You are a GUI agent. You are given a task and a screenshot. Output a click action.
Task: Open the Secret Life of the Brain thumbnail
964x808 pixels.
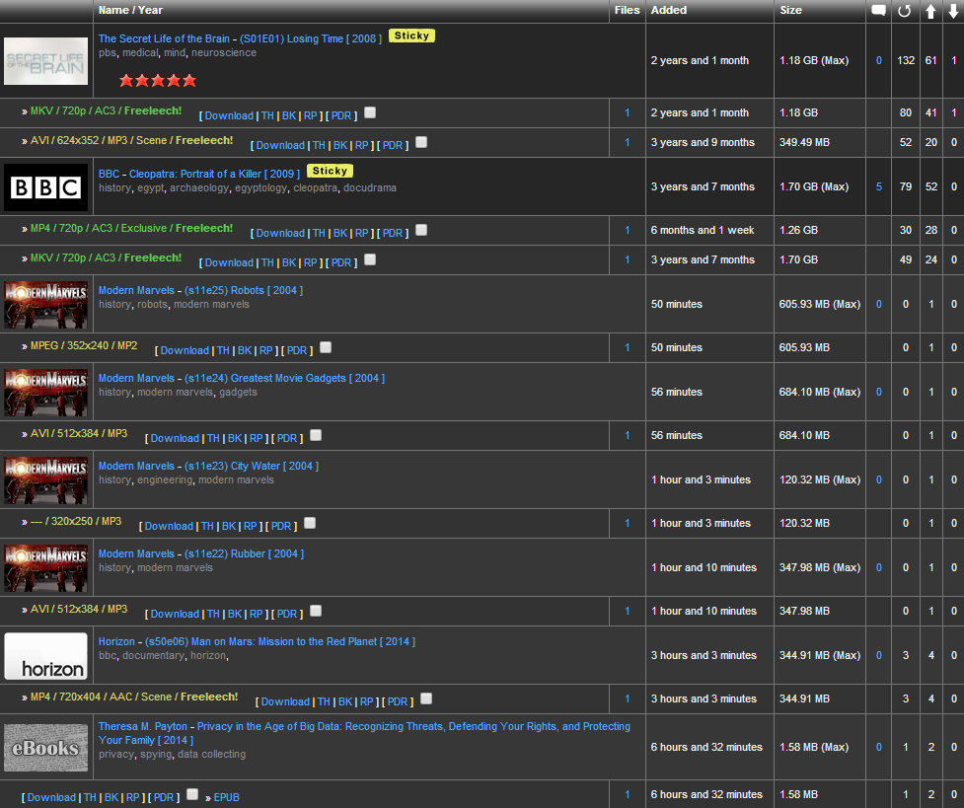pyautogui.click(x=46, y=61)
